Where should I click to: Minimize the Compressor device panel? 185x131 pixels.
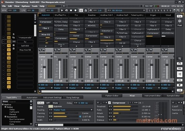[101, 103]
